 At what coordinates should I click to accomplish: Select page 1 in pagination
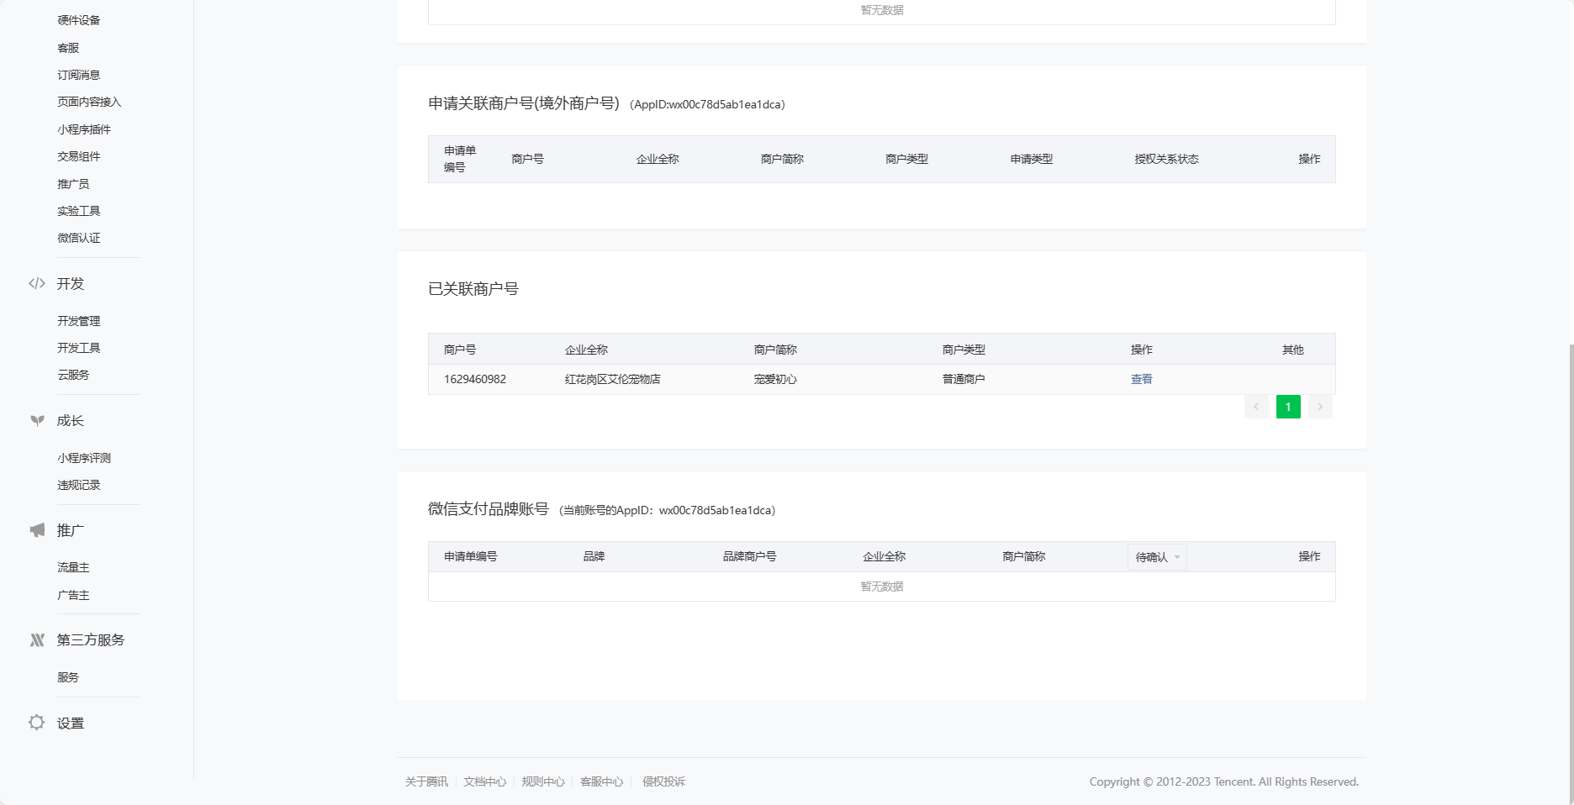(1288, 407)
